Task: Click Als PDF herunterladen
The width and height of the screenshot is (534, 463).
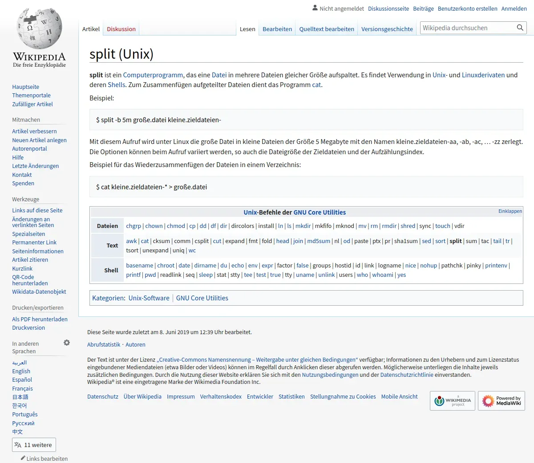Action: click(40, 319)
